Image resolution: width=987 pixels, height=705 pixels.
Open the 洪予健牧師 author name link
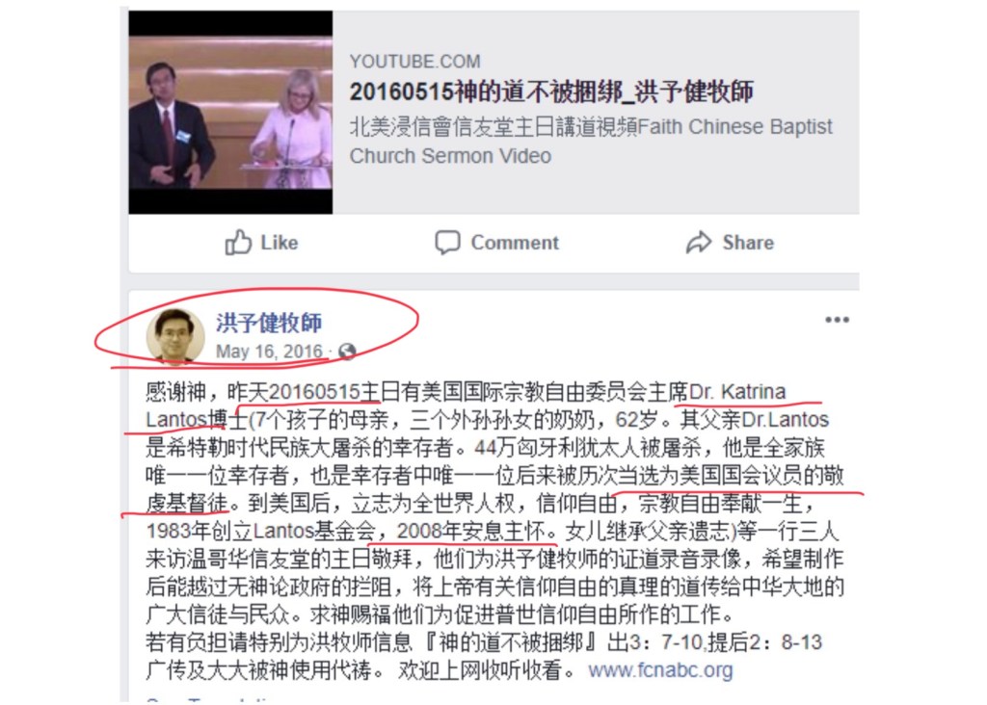[x=269, y=323]
